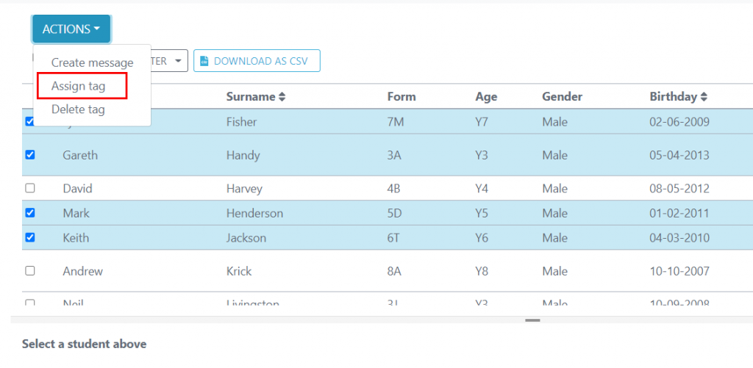The width and height of the screenshot is (753, 368).
Task: Click the ACTIONS caret arrow
Action: click(x=97, y=29)
